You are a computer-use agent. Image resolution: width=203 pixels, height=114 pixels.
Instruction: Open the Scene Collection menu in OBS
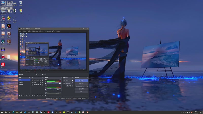click(48, 31)
